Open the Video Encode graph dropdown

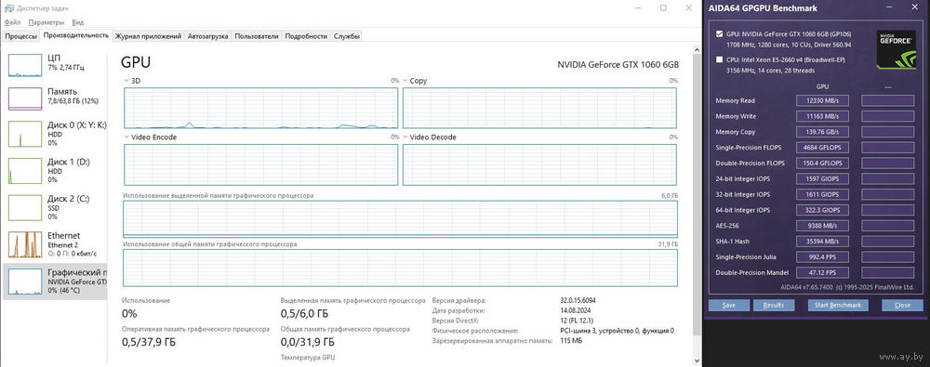[x=126, y=137]
